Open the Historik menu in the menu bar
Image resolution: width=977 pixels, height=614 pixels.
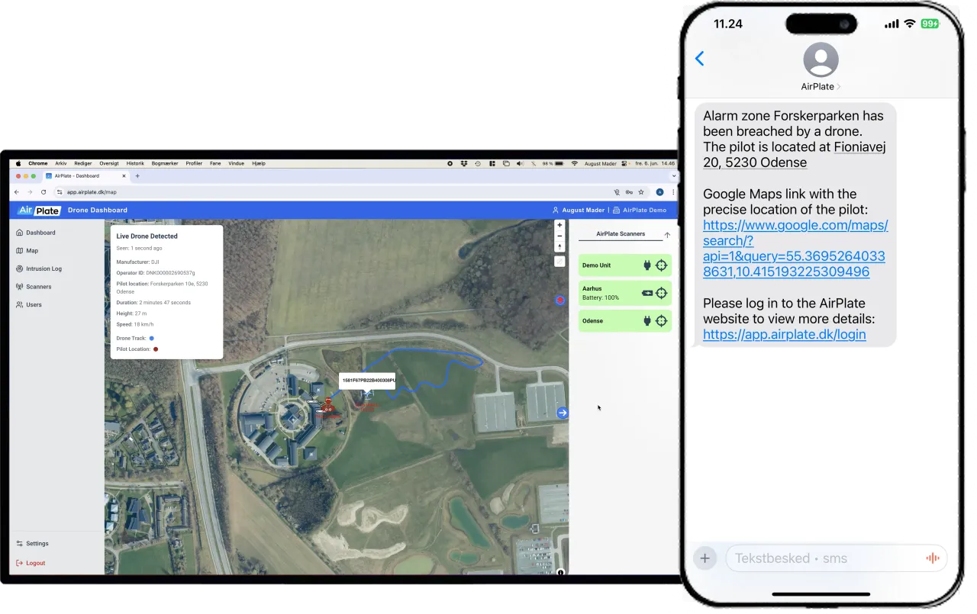click(135, 163)
